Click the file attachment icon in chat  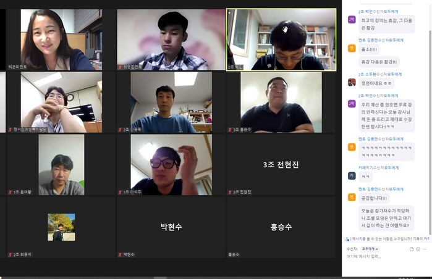point(412,249)
